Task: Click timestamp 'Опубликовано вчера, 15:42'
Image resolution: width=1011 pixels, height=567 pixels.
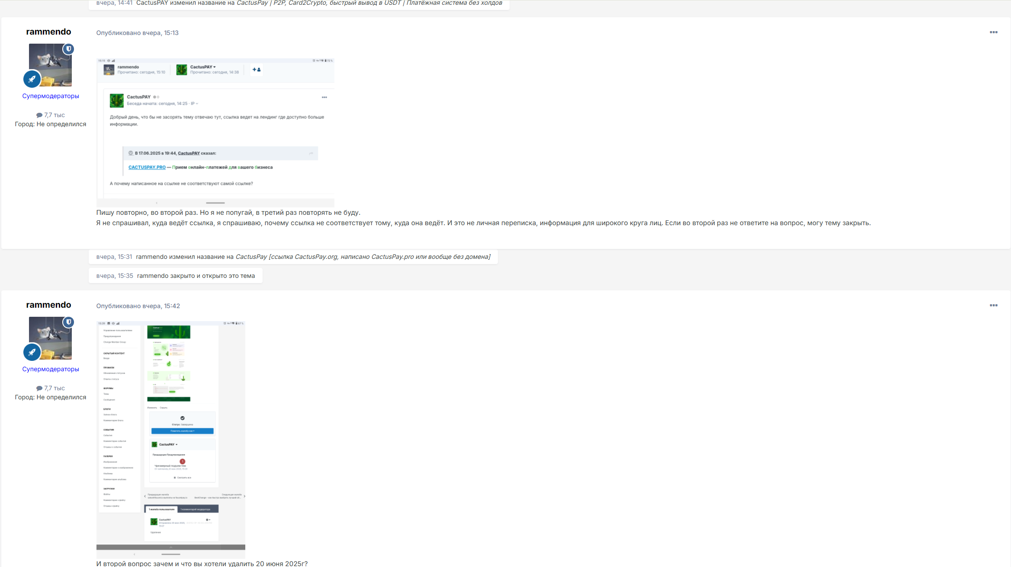Action: click(138, 306)
